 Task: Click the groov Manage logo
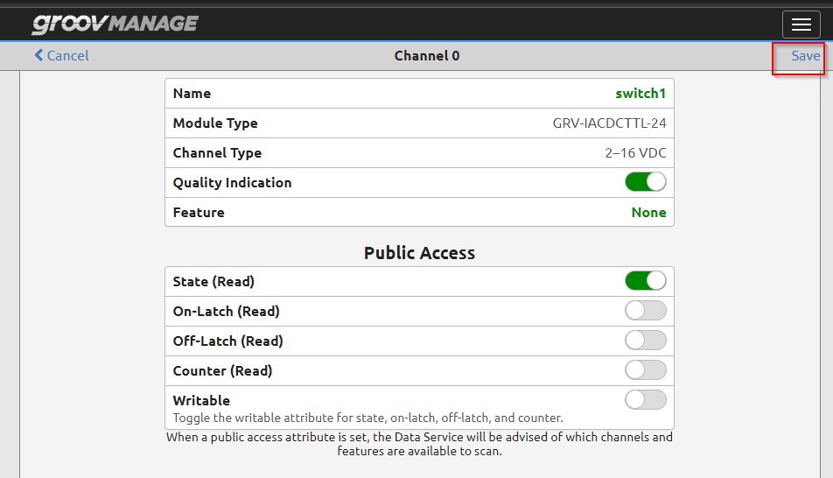tap(115, 24)
